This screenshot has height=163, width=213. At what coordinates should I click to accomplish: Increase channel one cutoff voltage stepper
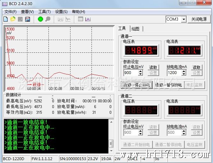141,71
